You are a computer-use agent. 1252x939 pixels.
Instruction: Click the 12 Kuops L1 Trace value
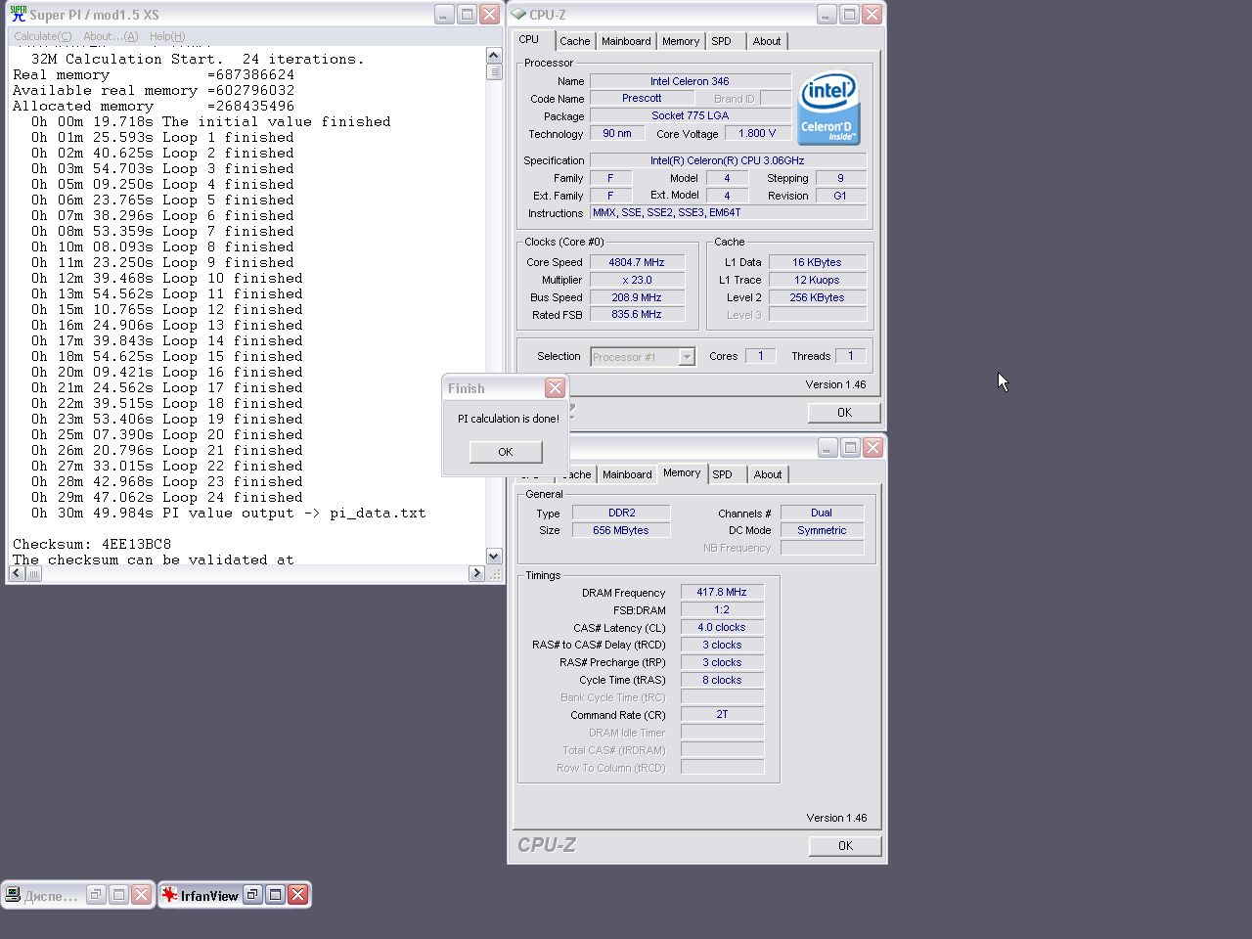click(x=817, y=280)
